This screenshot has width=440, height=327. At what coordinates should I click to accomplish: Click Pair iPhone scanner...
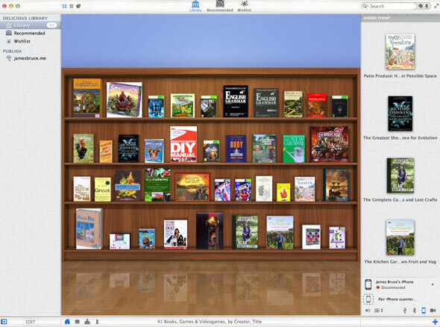coord(397,299)
